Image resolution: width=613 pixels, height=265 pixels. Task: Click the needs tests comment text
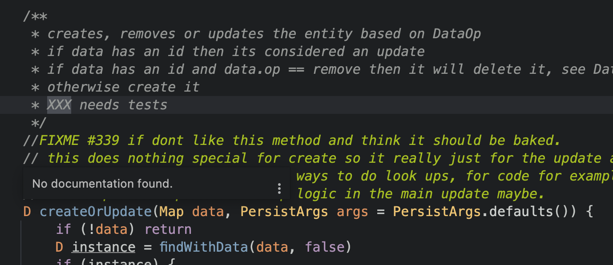coord(123,104)
